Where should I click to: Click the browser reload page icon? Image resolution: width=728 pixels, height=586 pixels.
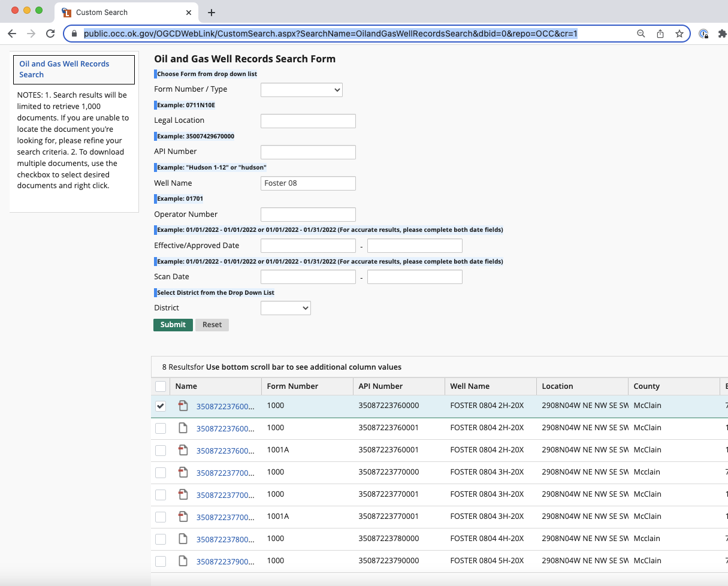[50, 34]
